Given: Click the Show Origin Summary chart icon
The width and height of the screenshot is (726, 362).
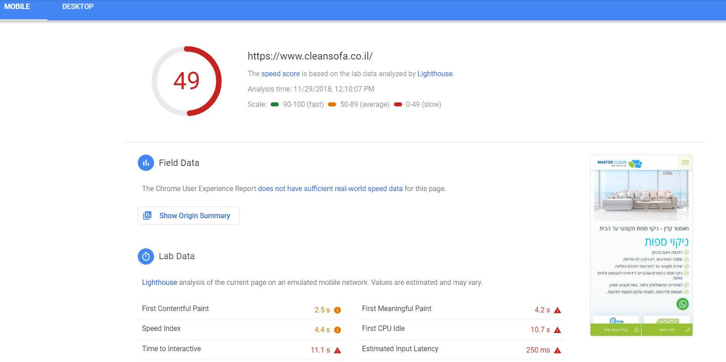Looking at the screenshot, I should pos(147,215).
